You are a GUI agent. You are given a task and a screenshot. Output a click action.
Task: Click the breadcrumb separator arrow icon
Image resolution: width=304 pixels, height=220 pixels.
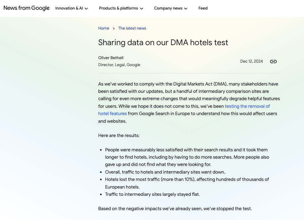pos(114,28)
